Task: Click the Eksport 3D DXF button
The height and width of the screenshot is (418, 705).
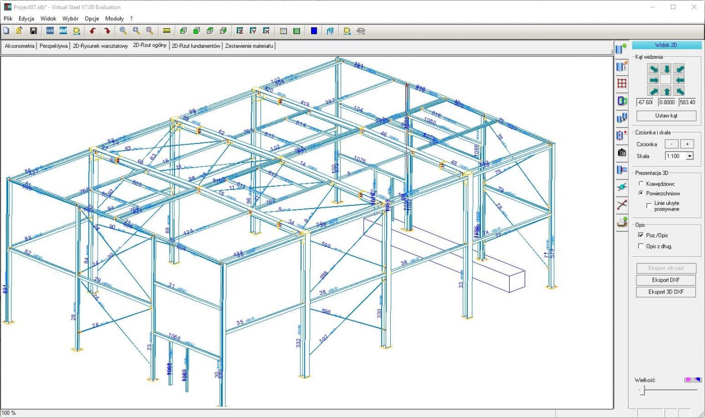Action: (x=666, y=292)
